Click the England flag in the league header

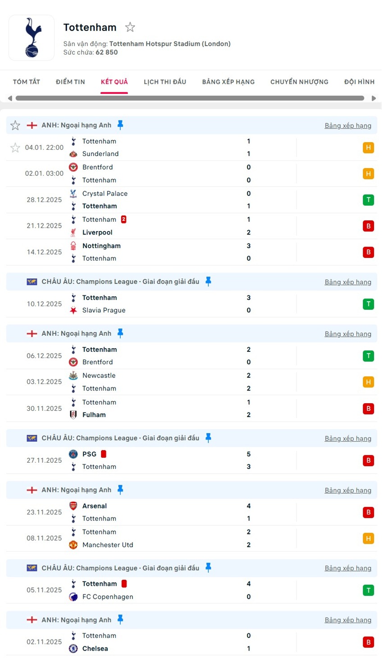click(x=32, y=125)
